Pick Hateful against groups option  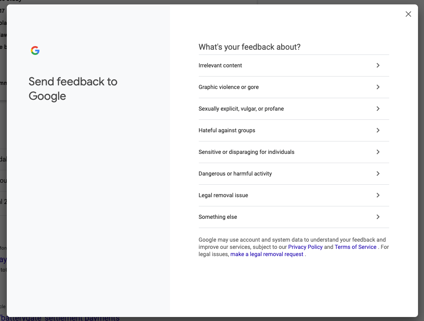pyautogui.click(x=227, y=130)
